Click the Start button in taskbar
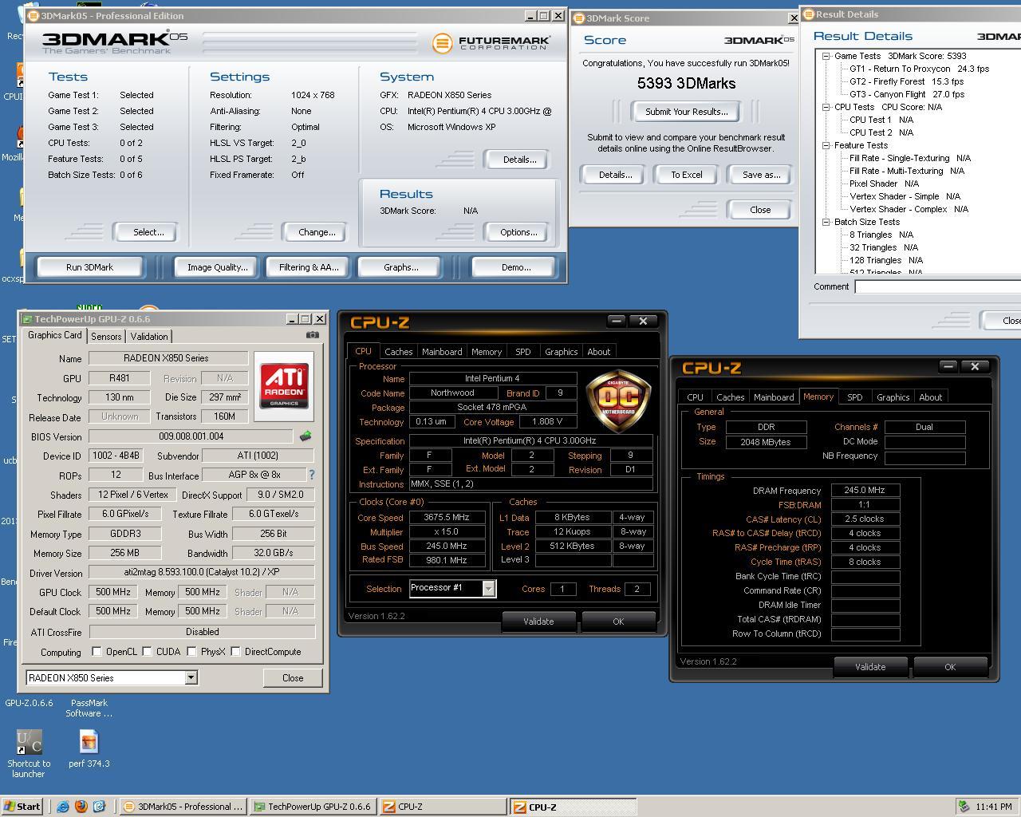 (22, 807)
